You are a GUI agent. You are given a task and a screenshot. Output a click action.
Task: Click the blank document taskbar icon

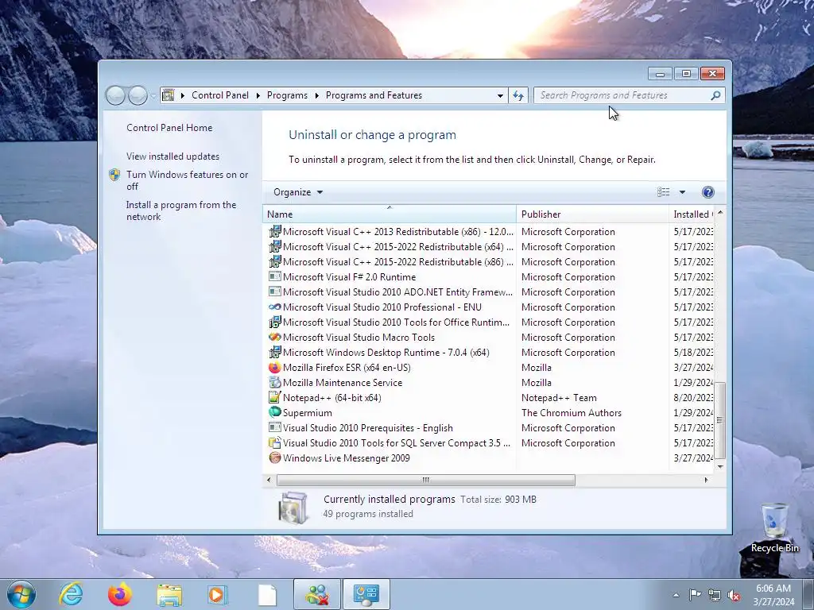267,595
